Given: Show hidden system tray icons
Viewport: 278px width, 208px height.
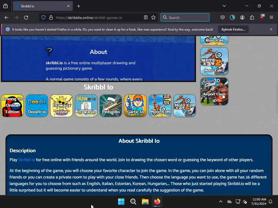Looking at the screenshot, I should pyautogui.click(x=221, y=201).
